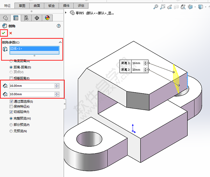Click the D2 10.00mm distance field
The height and width of the screenshot is (177, 210).
click(32, 94)
